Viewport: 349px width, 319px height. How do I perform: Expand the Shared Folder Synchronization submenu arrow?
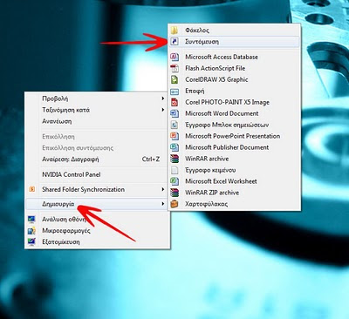[163, 189]
